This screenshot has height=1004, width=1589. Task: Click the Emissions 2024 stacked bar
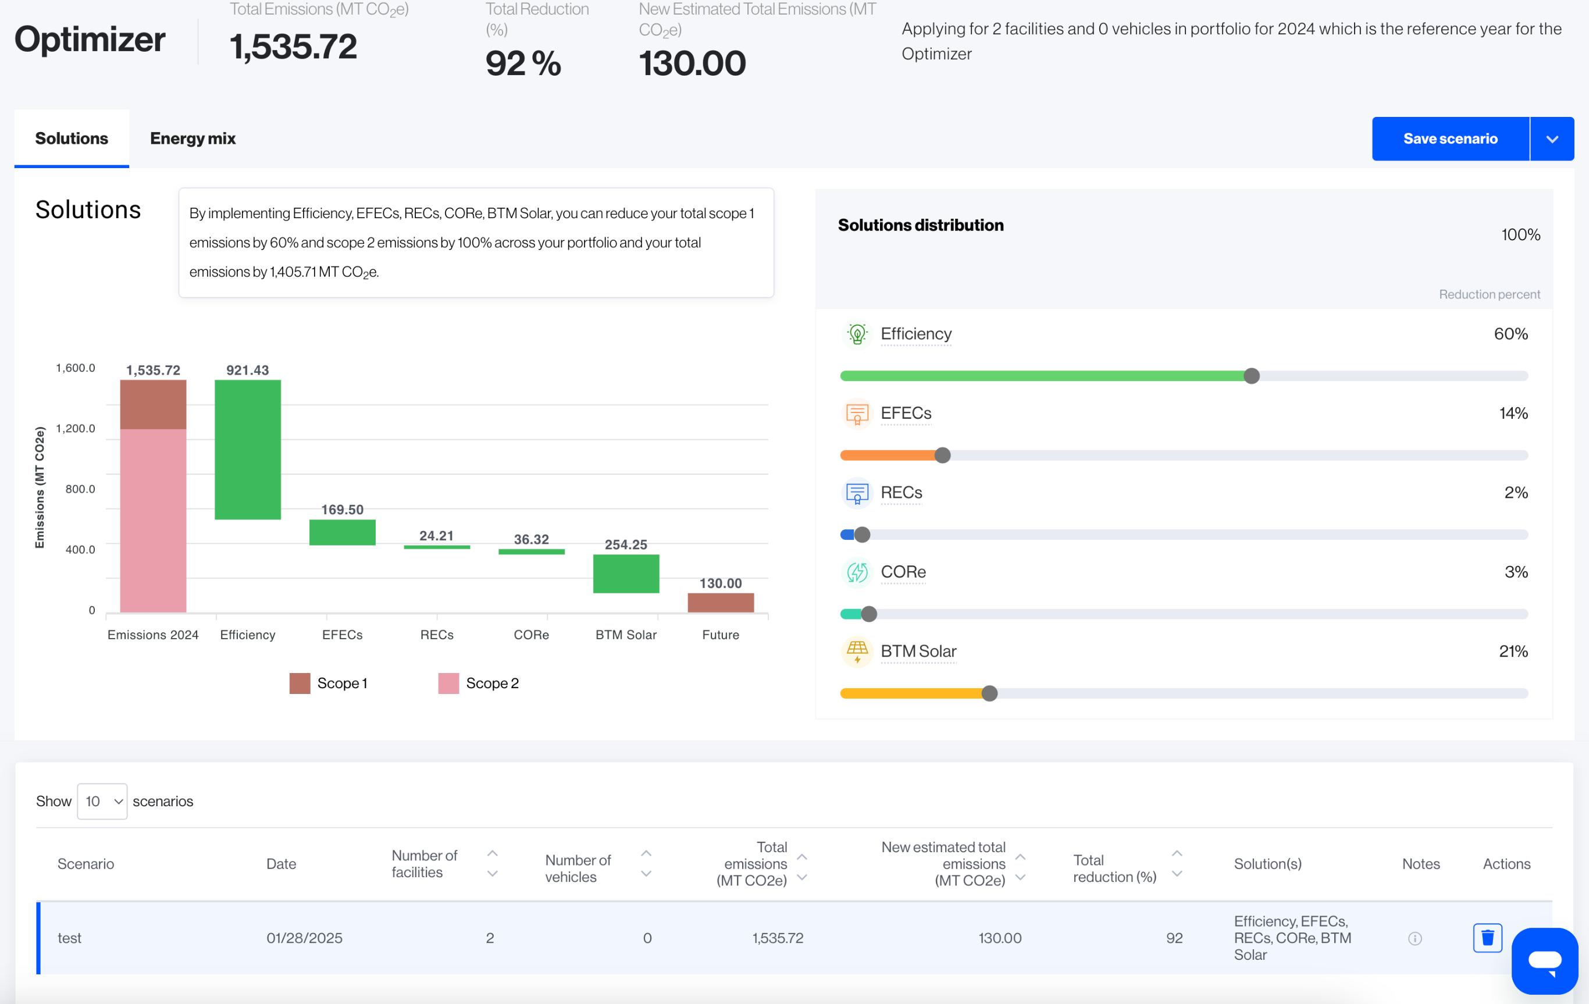pyautogui.click(x=153, y=496)
